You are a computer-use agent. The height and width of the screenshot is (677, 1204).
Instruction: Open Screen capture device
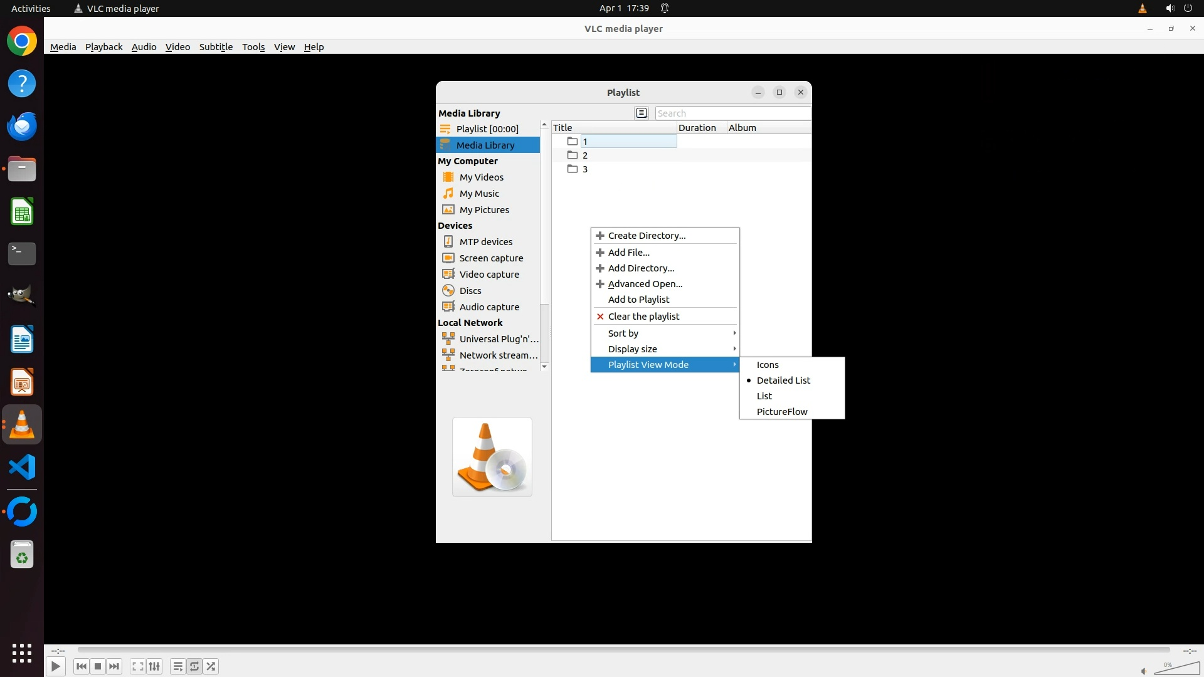pyautogui.click(x=490, y=258)
